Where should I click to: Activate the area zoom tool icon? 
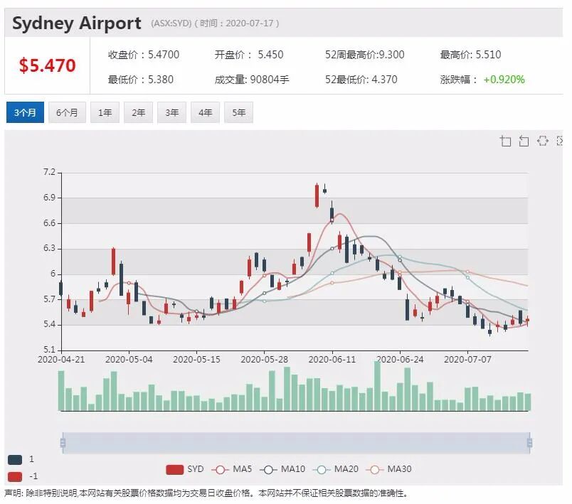tap(505, 141)
